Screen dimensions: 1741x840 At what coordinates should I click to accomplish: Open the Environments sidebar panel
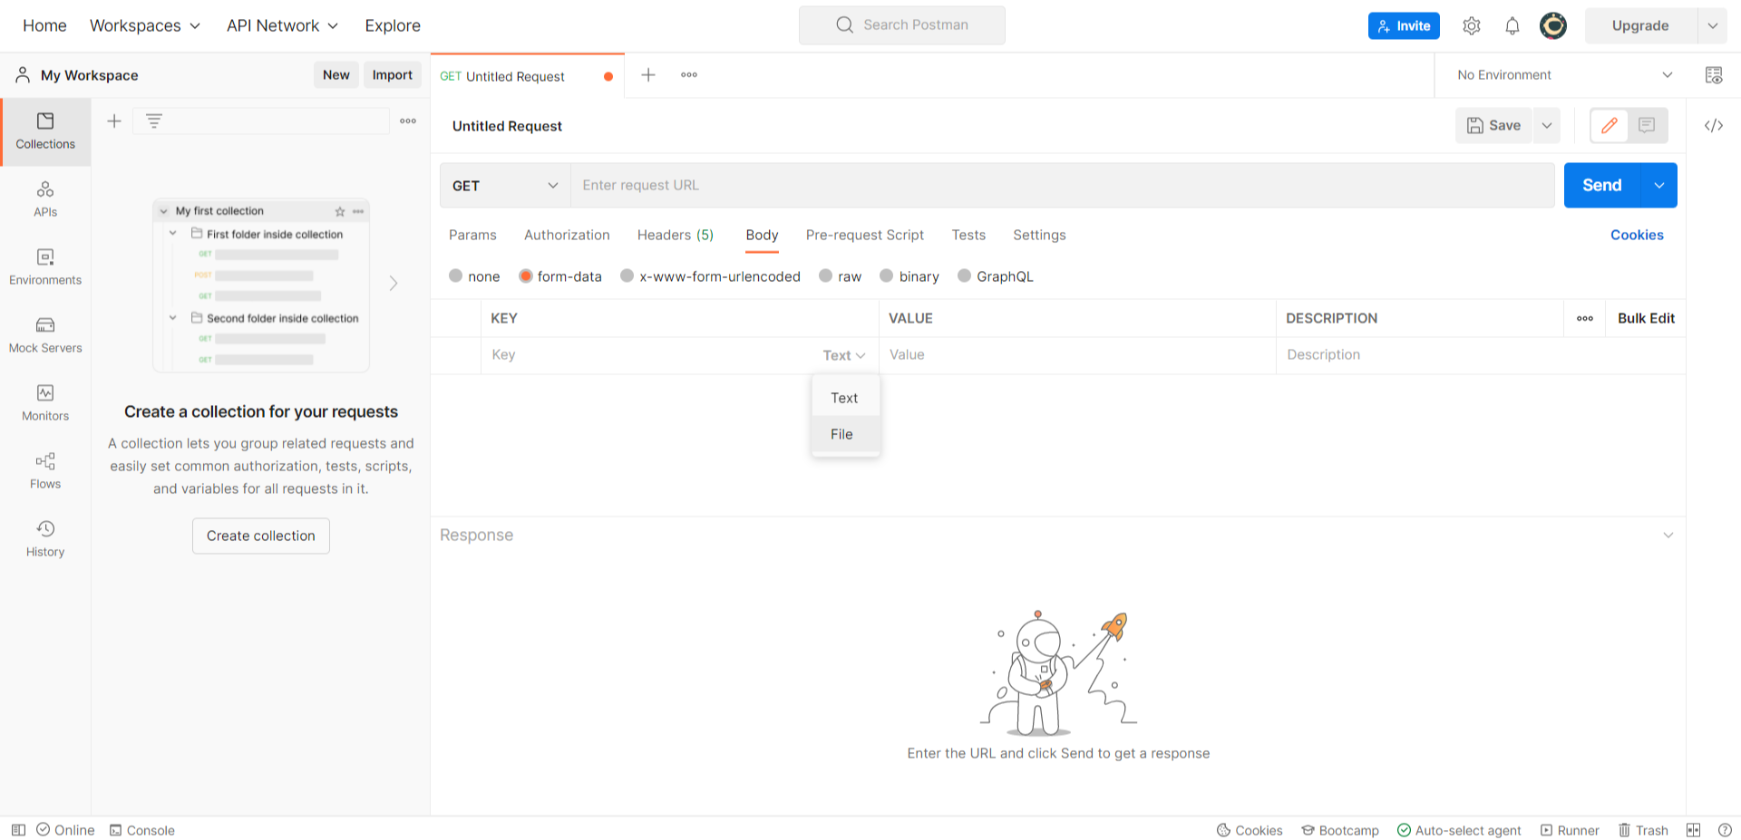(45, 267)
